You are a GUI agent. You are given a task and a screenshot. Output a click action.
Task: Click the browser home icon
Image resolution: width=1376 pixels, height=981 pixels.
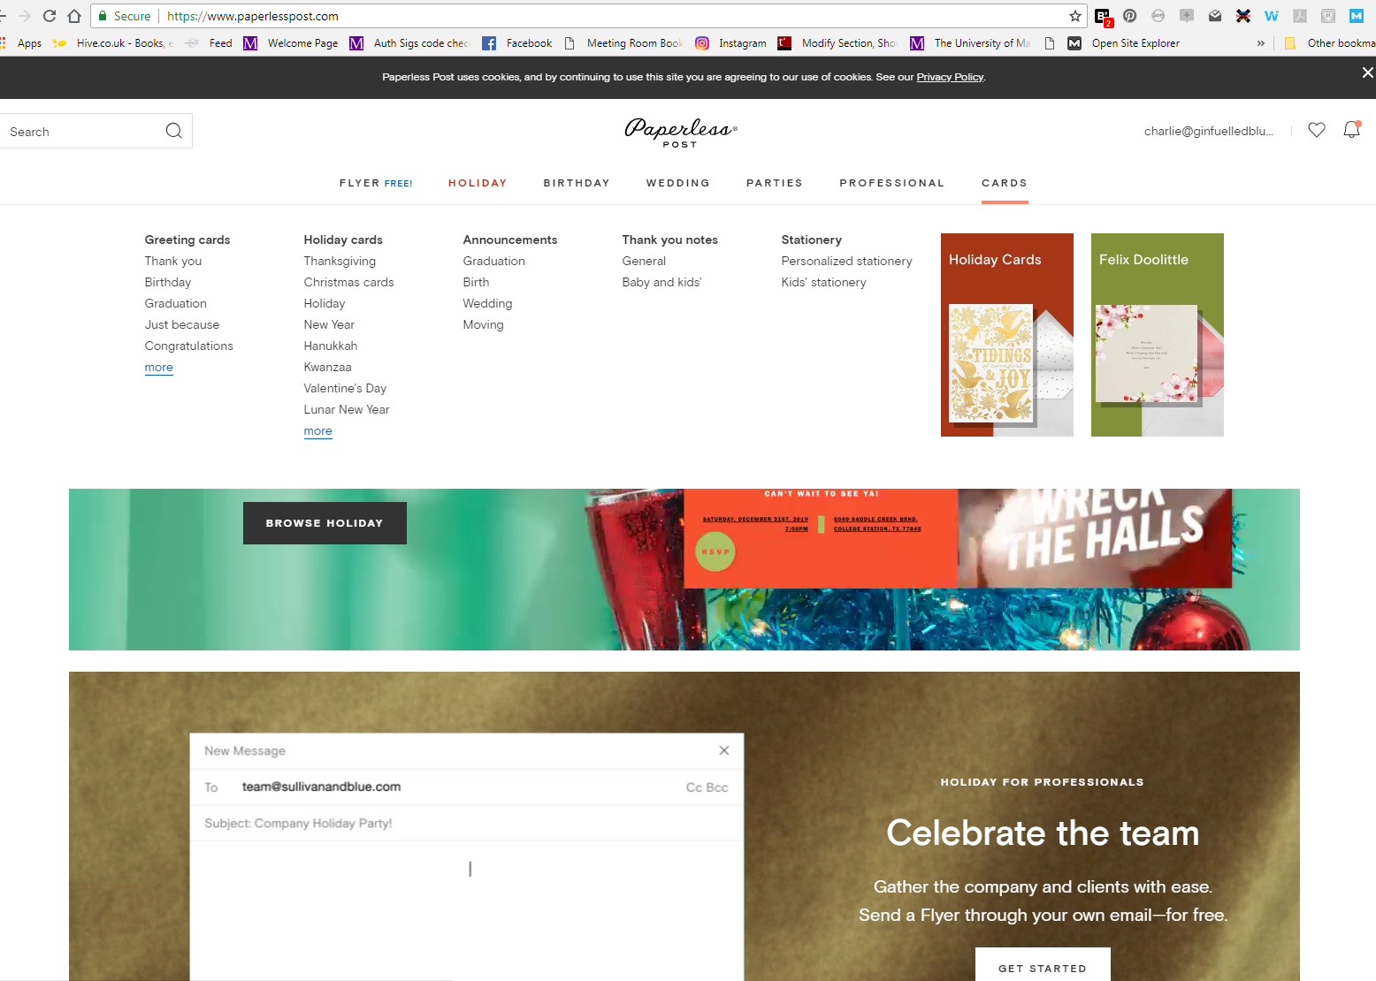coord(74,16)
